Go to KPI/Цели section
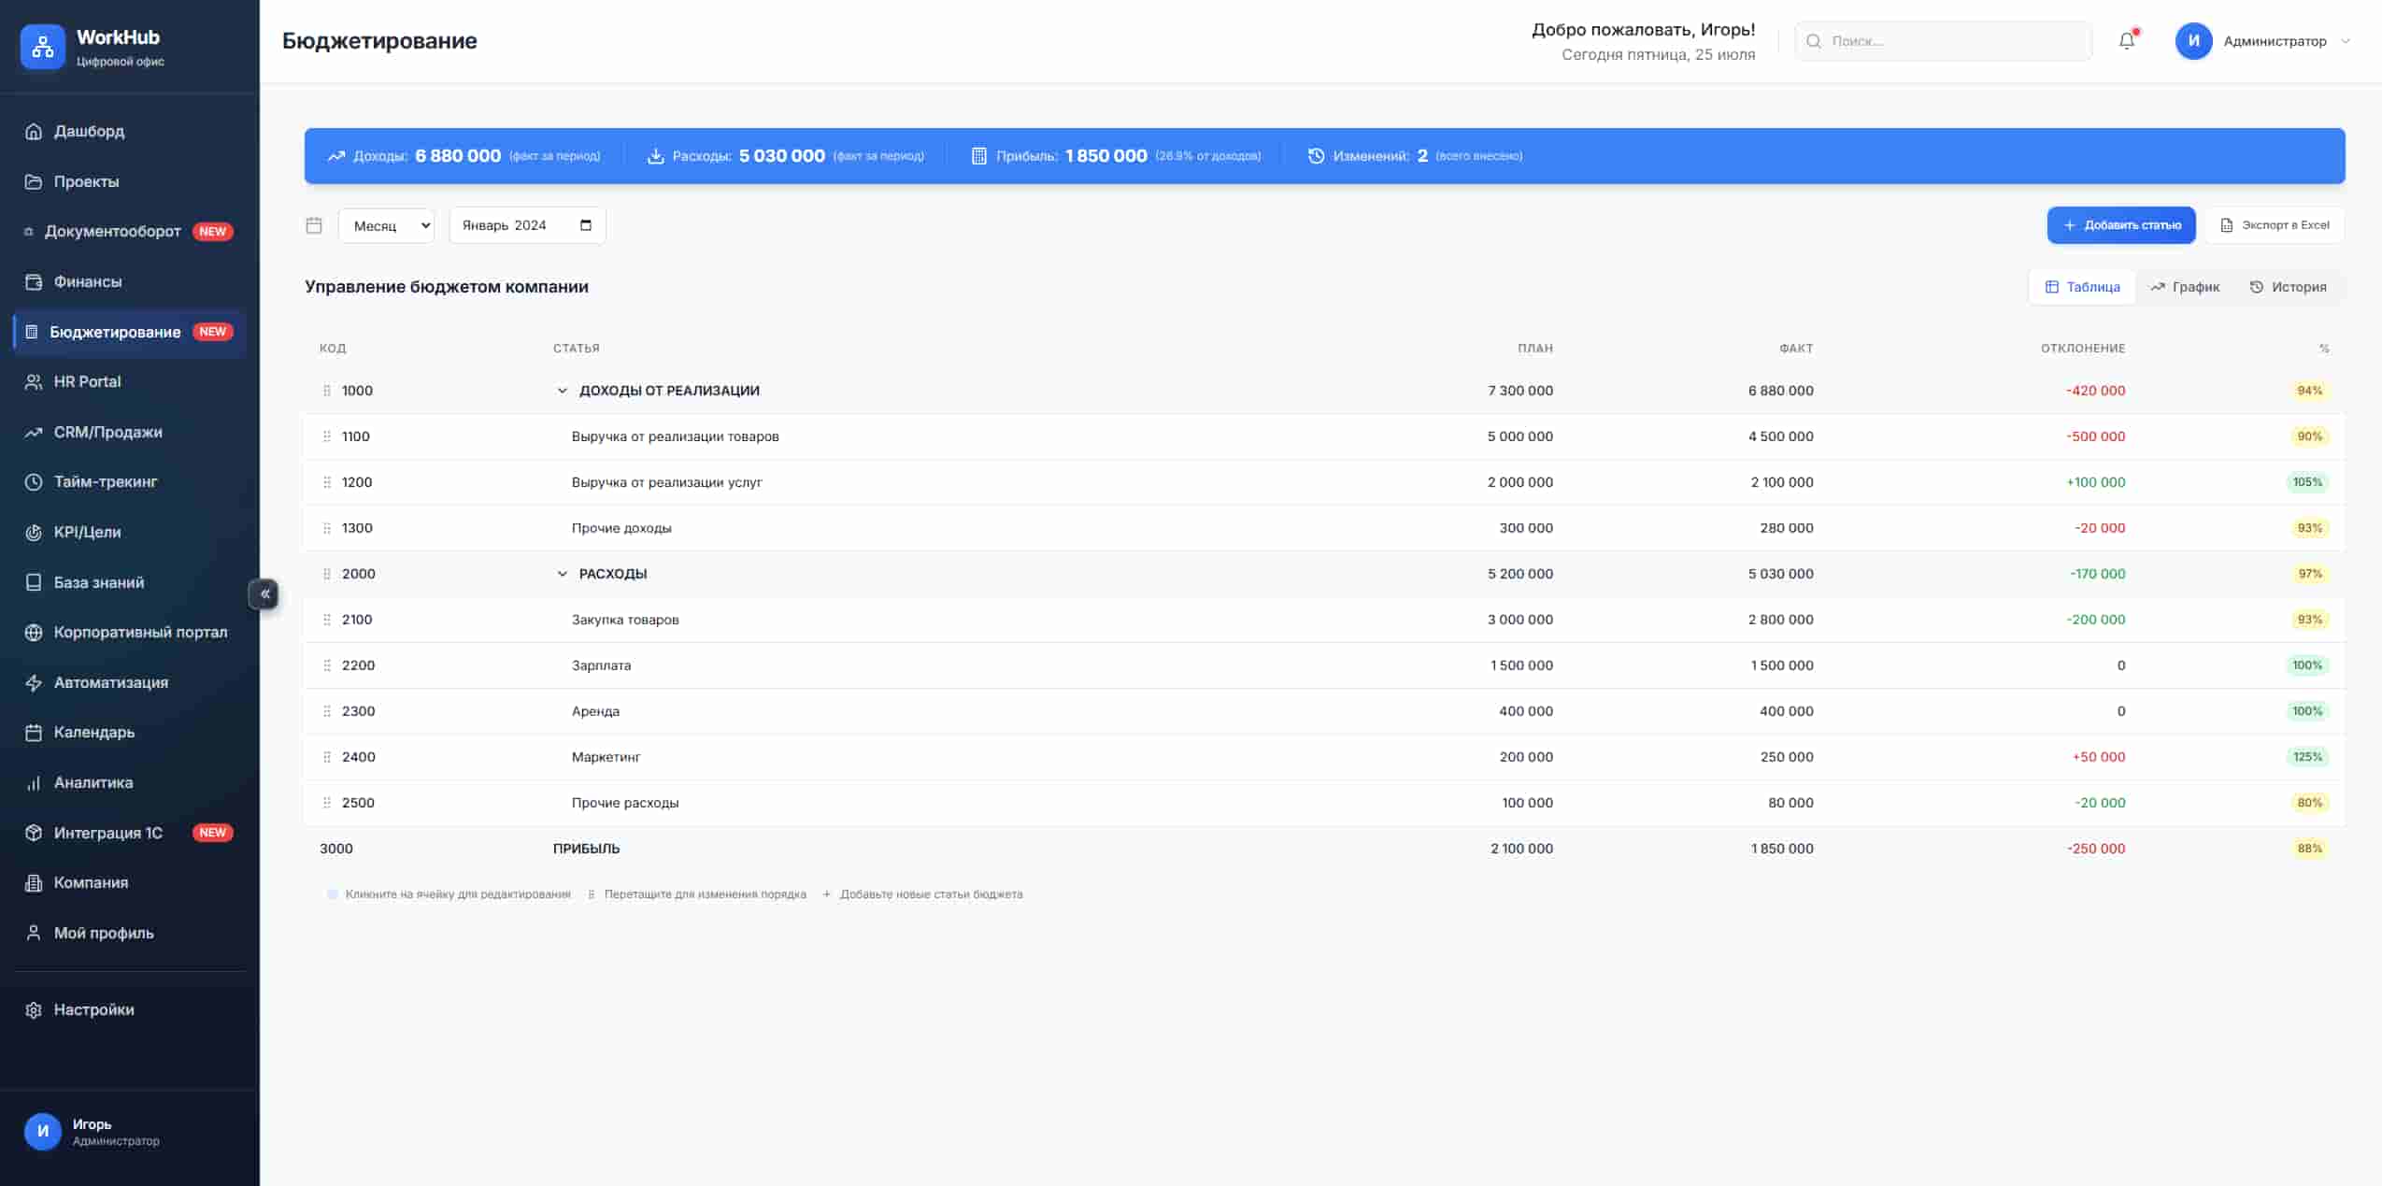The width and height of the screenshot is (2382, 1186). tap(87, 532)
